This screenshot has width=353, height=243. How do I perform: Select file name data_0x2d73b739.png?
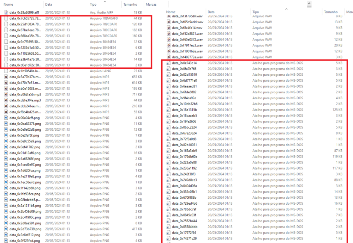point(25,229)
